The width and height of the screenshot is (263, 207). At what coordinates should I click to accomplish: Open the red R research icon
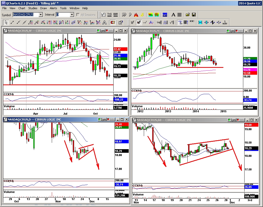[156, 15]
